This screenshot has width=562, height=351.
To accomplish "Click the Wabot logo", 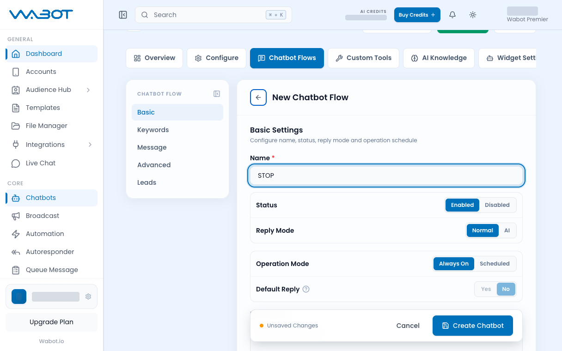I will pyautogui.click(x=41, y=14).
